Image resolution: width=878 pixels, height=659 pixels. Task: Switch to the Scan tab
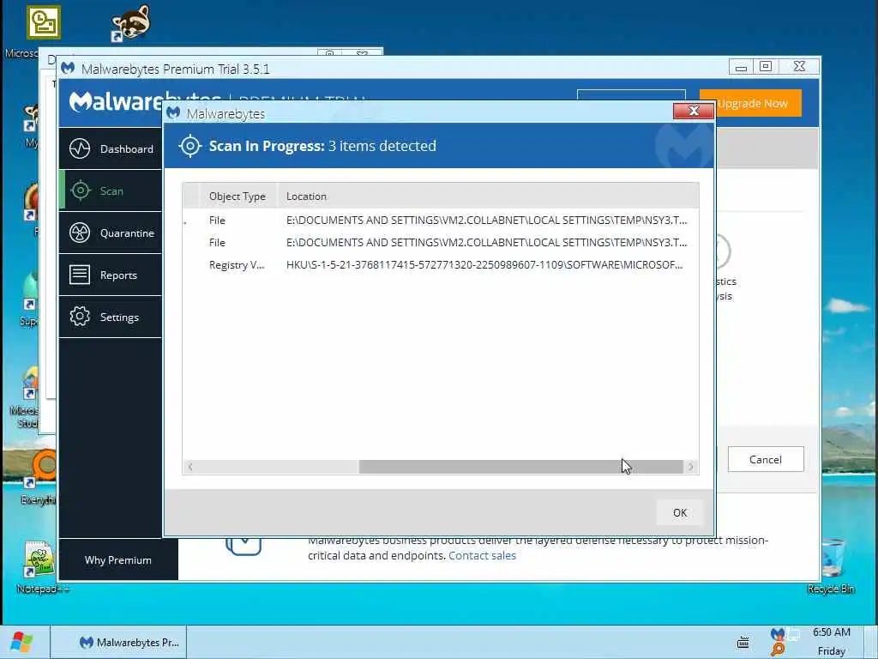click(111, 190)
